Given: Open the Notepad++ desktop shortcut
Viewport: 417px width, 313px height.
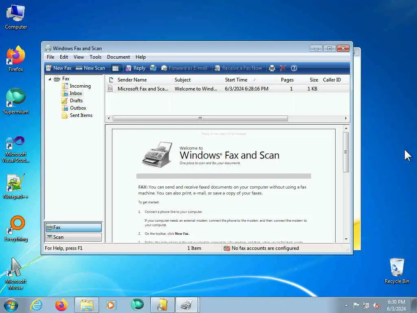Looking at the screenshot, I should (x=16, y=186).
